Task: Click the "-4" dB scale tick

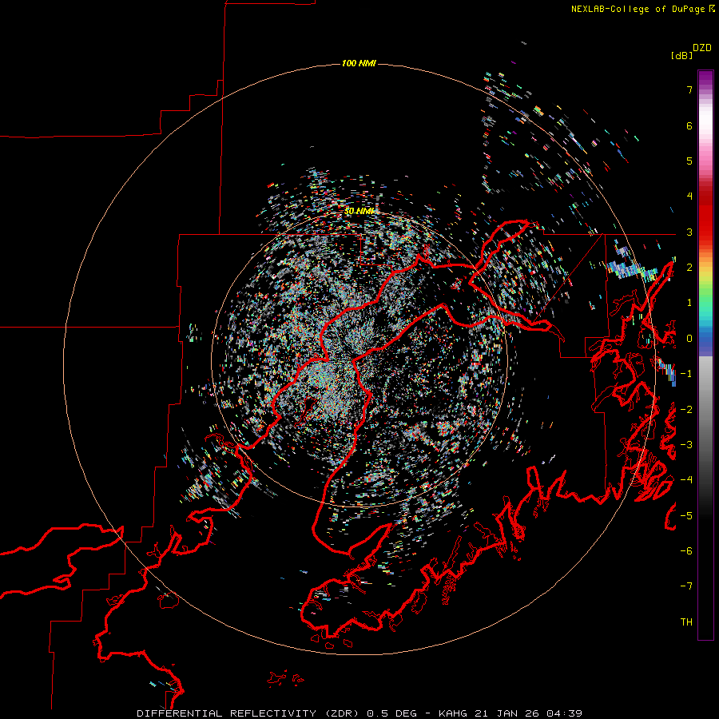Action: pyautogui.click(x=686, y=479)
